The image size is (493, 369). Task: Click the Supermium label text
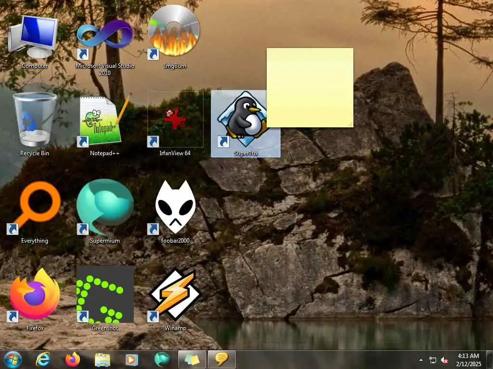(x=104, y=241)
